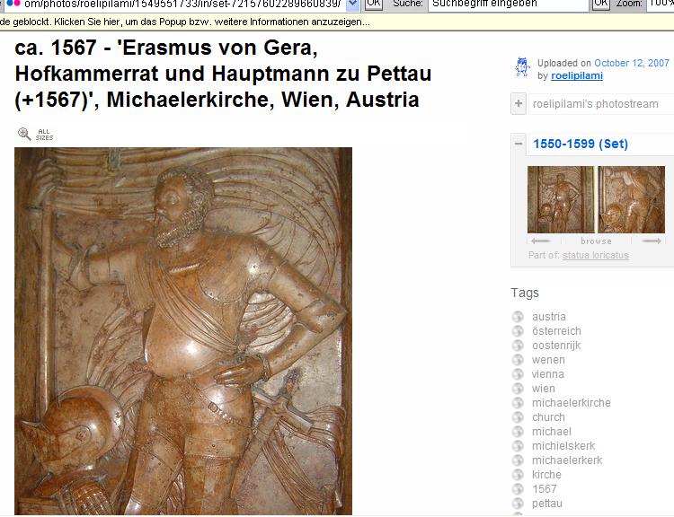Click globe icon beside vienna tag
Screen dimensions: 674x517
pyautogui.click(x=518, y=374)
